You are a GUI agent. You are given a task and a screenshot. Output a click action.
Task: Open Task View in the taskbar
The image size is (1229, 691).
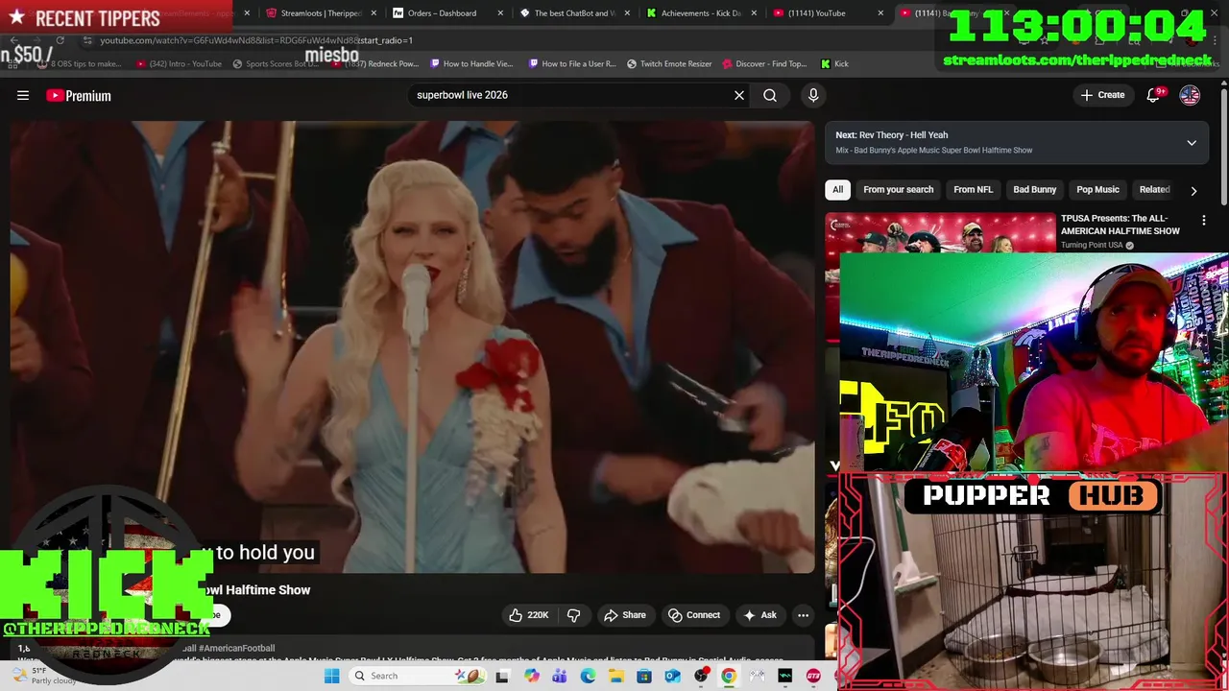click(x=501, y=676)
